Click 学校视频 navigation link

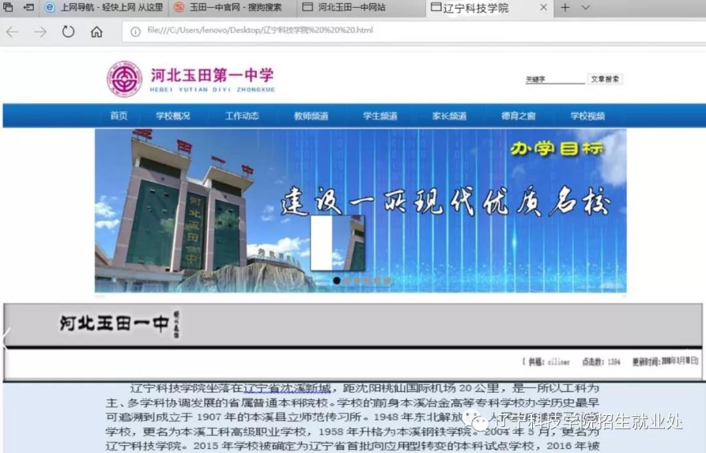588,116
